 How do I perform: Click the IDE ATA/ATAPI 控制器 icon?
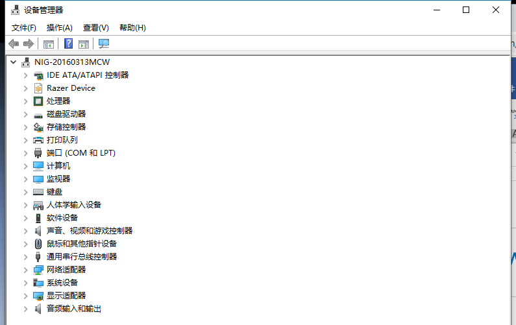38,75
